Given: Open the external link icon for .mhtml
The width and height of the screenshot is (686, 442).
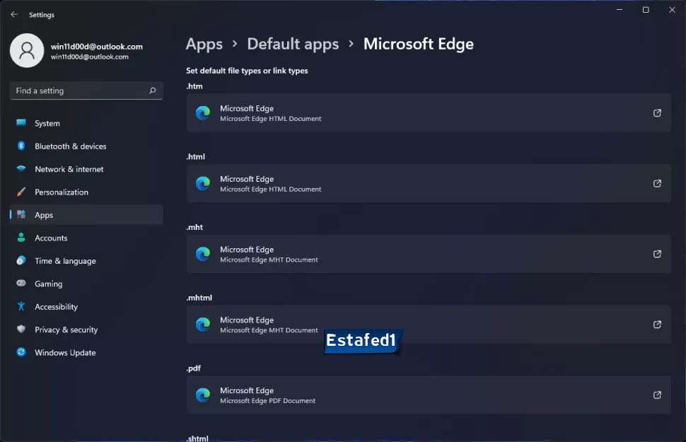Looking at the screenshot, I should [x=657, y=325].
